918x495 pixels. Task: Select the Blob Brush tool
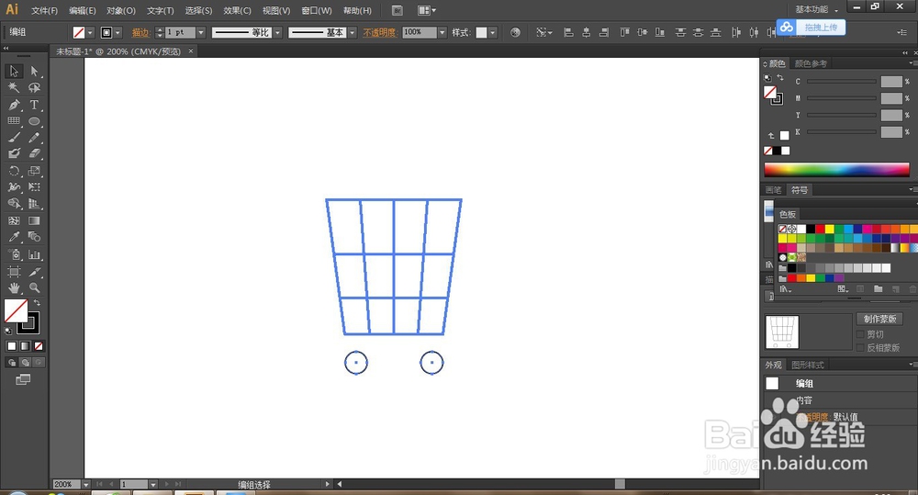click(14, 153)
